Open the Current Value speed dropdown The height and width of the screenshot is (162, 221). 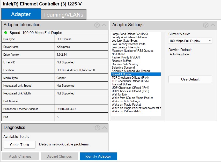[190, 41]
